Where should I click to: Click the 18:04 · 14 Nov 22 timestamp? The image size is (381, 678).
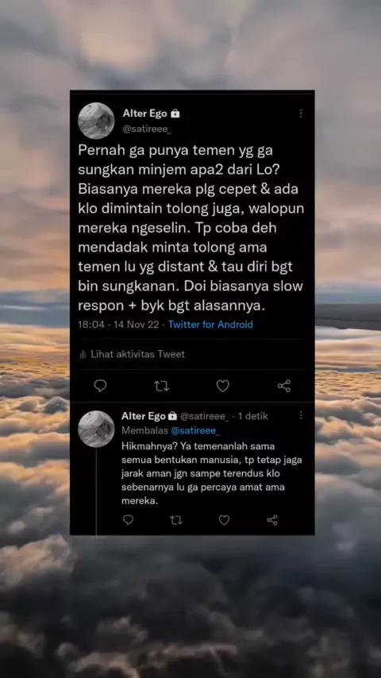(x=118, y=324)
